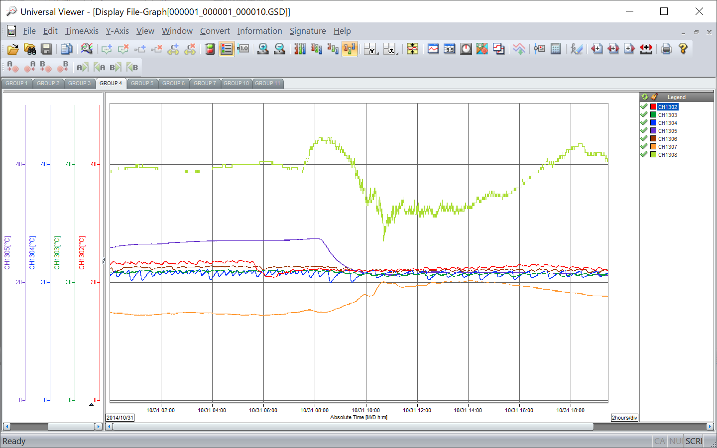Click the green refresh icon in Legend header

(x=645, y=97)
